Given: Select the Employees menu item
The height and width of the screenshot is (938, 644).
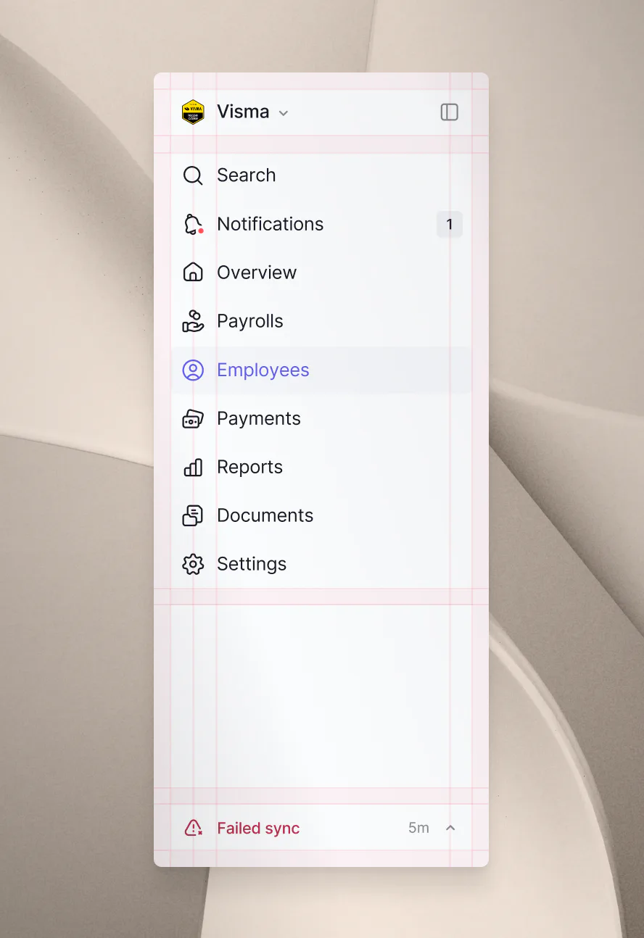Looking at the screenshot, I should tap(321, 370).
